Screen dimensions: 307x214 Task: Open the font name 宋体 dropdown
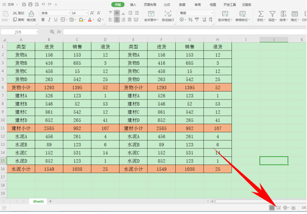(70, 13)
